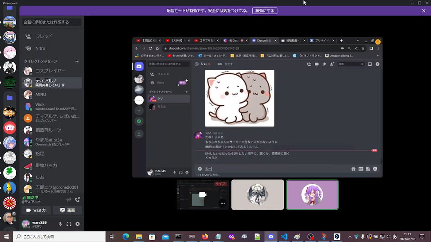Click the WEB camera button

36,210
